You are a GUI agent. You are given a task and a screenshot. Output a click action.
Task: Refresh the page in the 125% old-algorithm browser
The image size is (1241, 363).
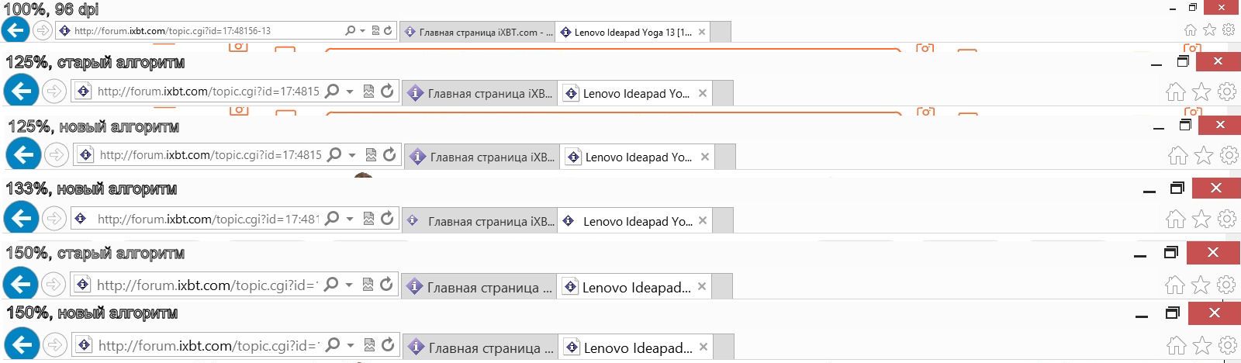tap(387, 92)
